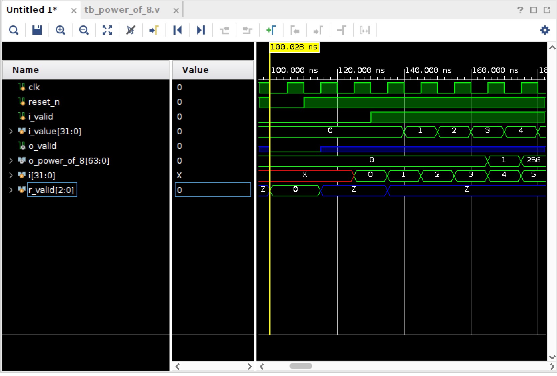Viewport: 557px width, 376px height.
Task: Jump to last simulation time
Action: [201, 30]
